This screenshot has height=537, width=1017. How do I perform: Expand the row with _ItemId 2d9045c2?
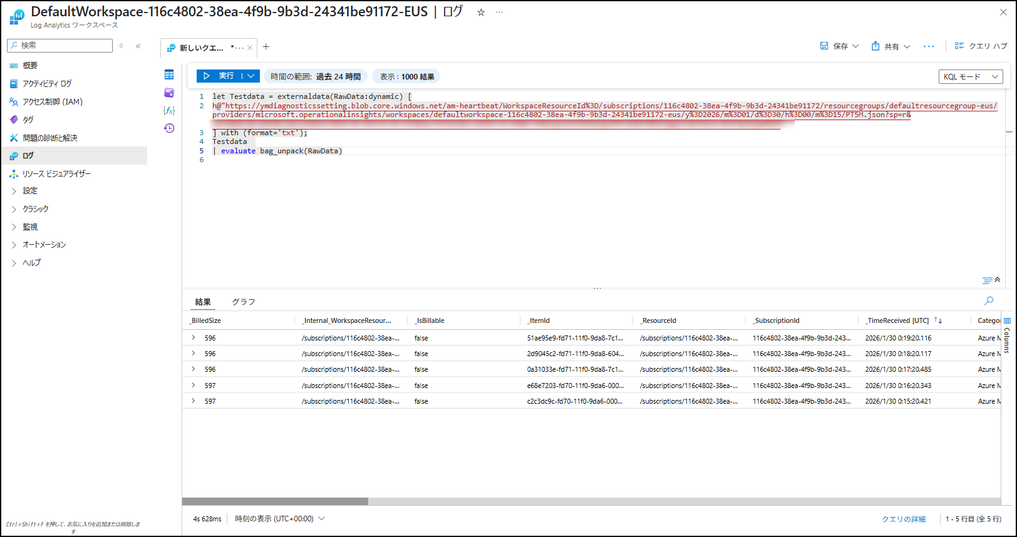(194, 354)
